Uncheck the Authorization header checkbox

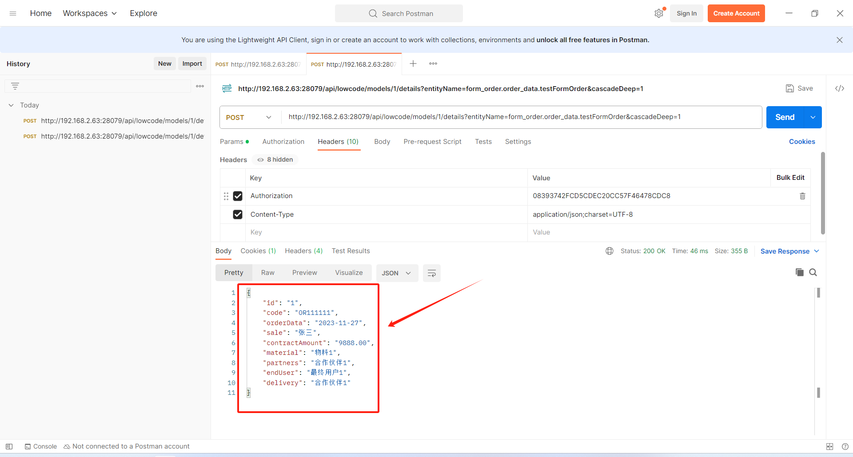238,196
